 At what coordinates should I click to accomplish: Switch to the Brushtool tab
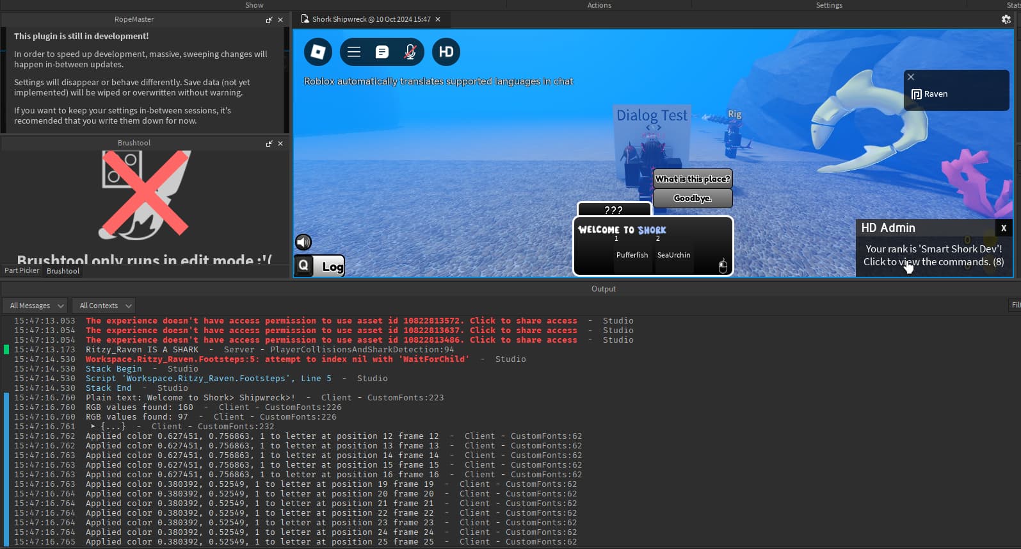coord(63,271)
